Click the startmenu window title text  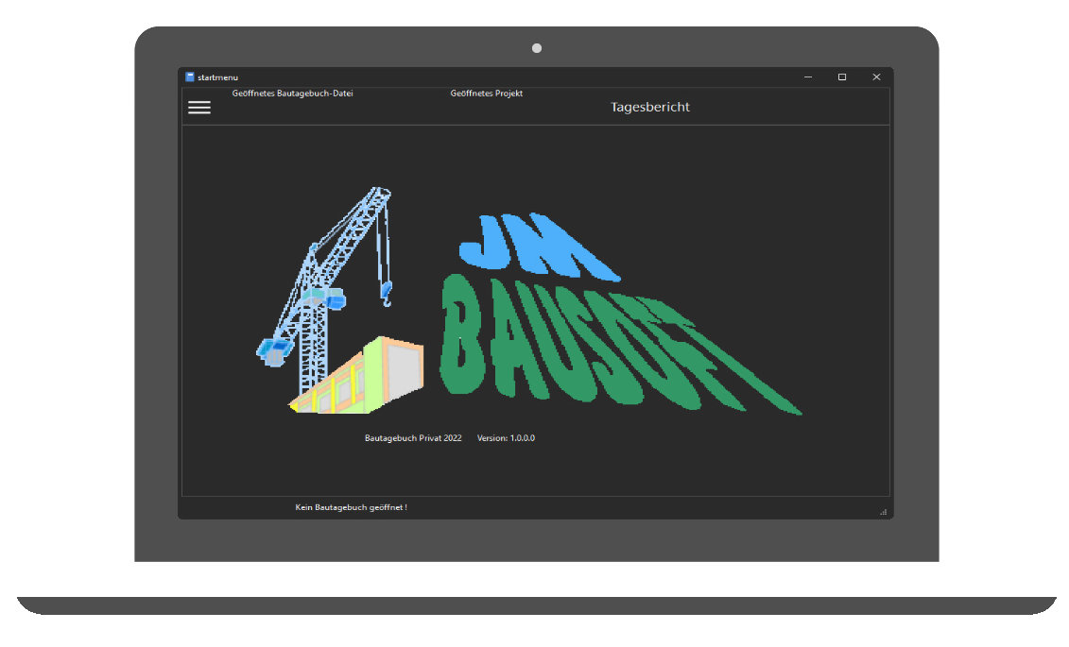click(x=218, y=77)
